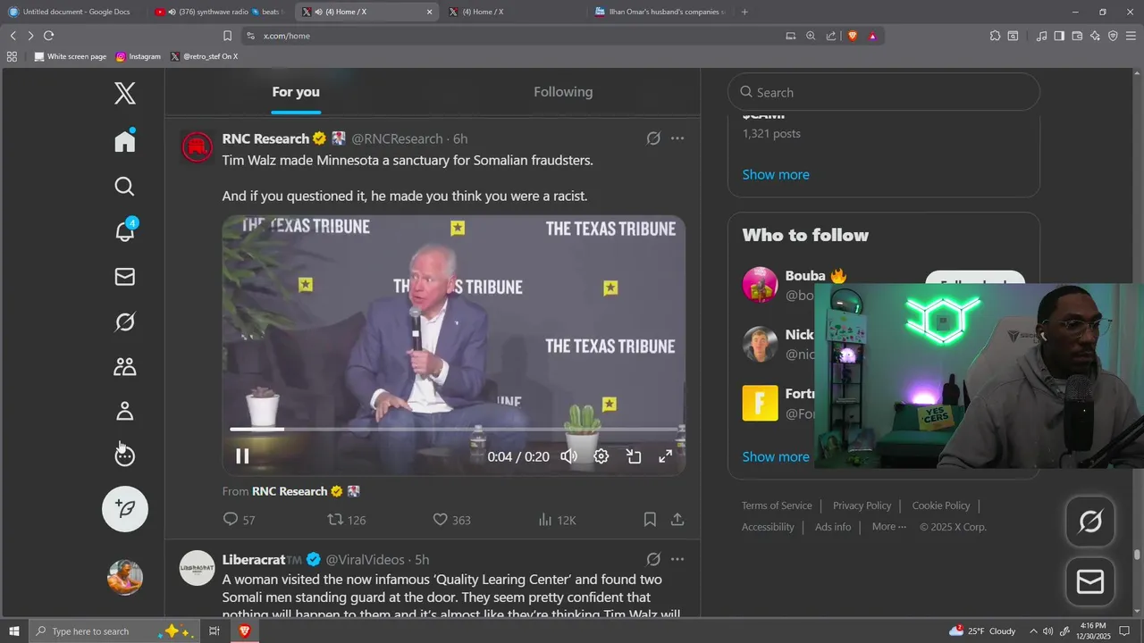Toggle picture-in-picture for video

634,456
